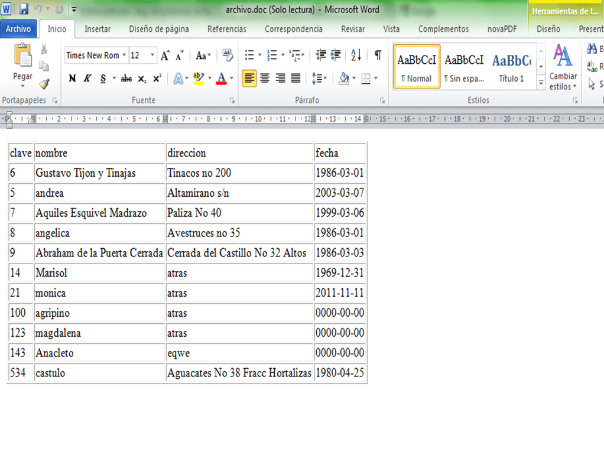Click the bullet list icon

click(249, 56)
